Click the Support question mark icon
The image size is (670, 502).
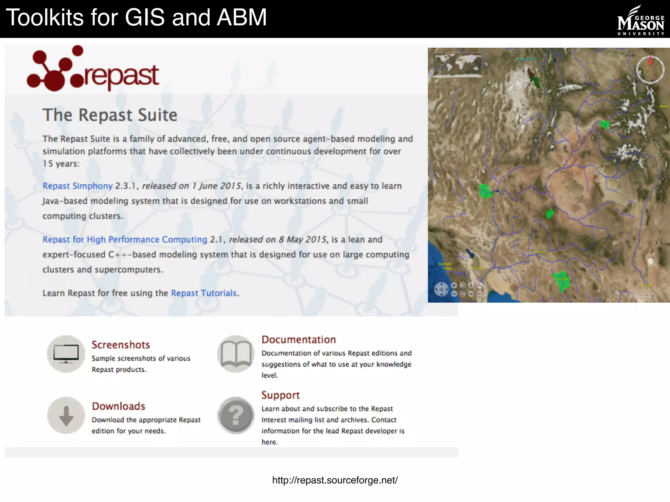[236, 415]
